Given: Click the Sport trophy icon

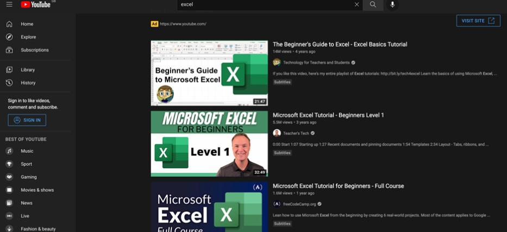Looking at the screenshot, I should 9,164.
